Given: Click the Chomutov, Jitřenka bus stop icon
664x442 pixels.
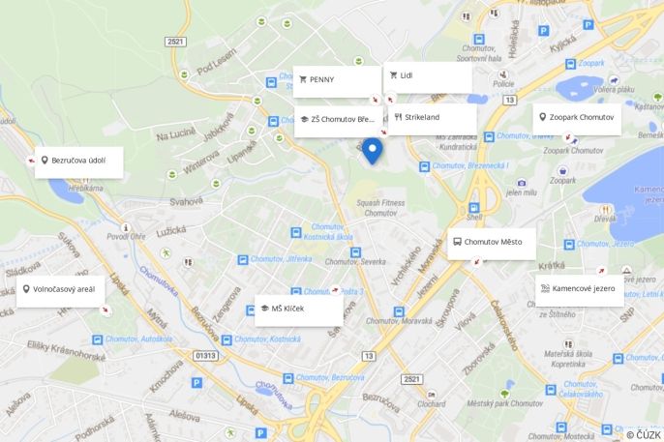Looking at the screenshot, I should (x=243, y=260).
